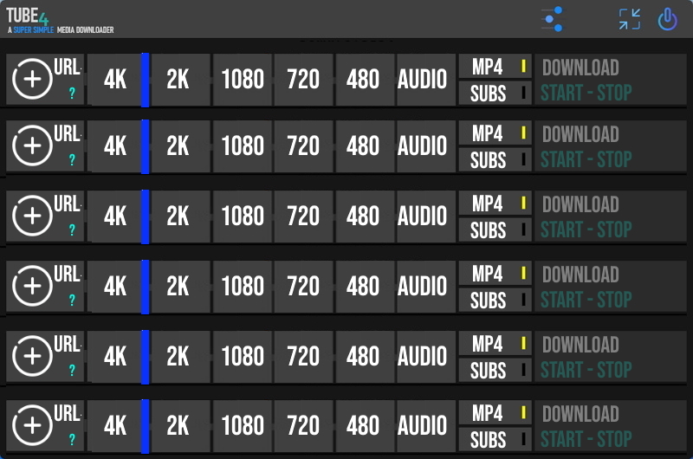Add a URL in the third row
This screenshot has height=459, width=693.
click(32, 216)
